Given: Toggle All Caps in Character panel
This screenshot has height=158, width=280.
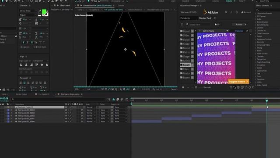Looking at the screenshot, I should (32, 43).
